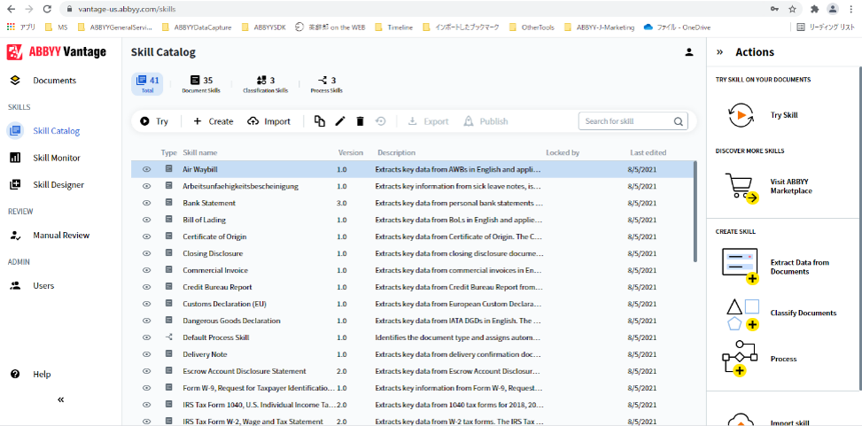The height and width of the screenshot is (426, 862).
Task: Click browser reload icon
Action: 47,9
